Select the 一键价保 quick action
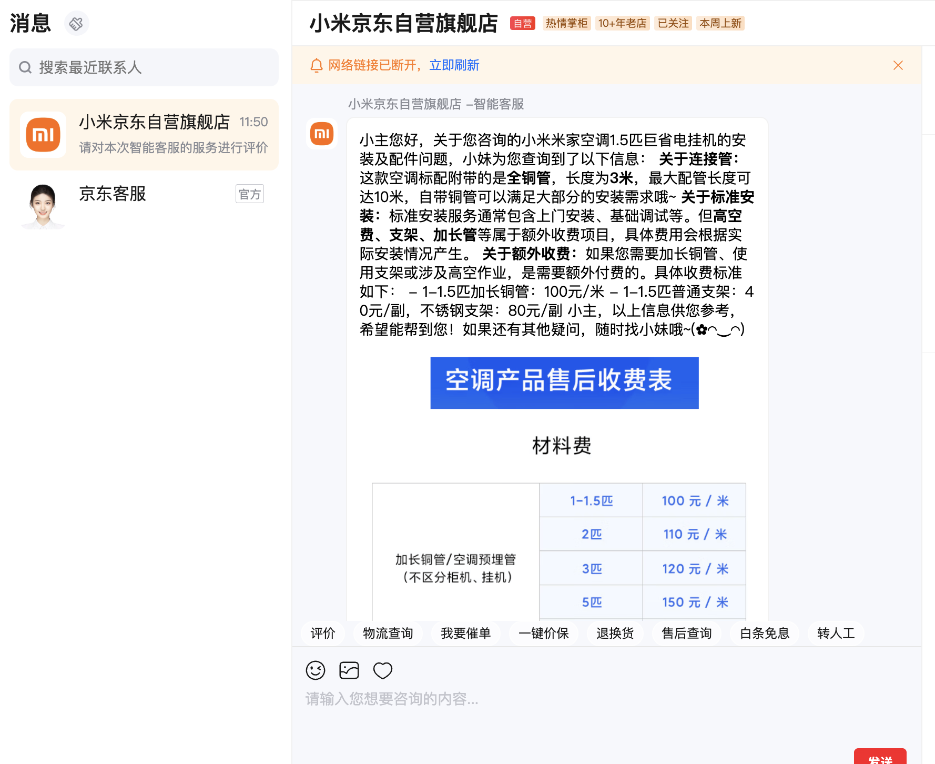Screen dimensions: 935x764 click(x=544, y=633)
